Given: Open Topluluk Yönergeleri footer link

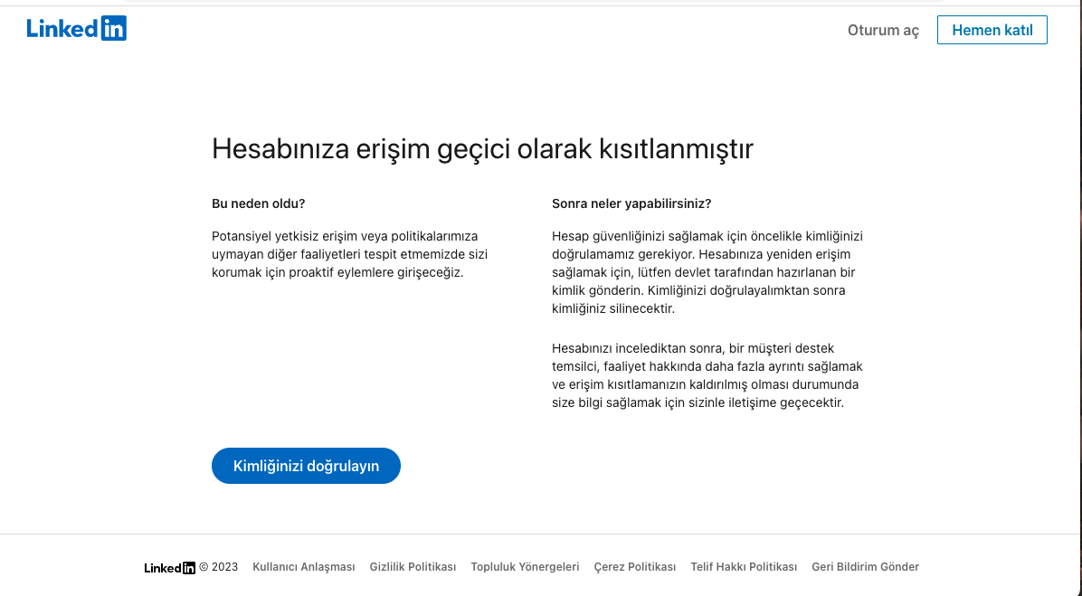Looking at the screenshot, I should (x=525, y=567).
